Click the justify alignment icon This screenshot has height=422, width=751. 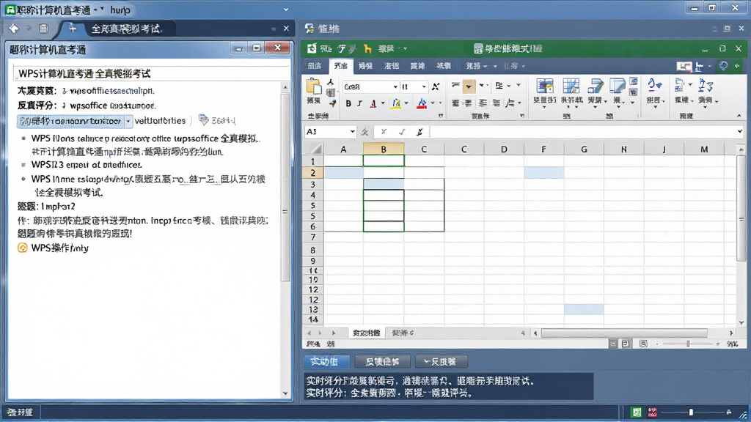pyautogui.click(x=497, y=103)
